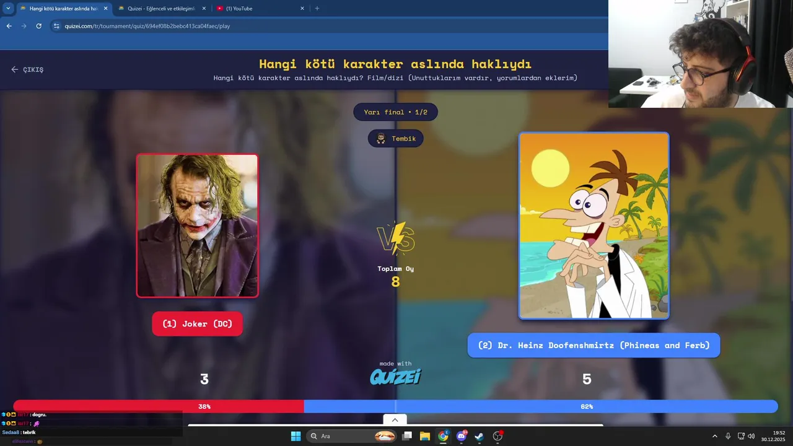Click the made with Quizei logo
Viewport: 793px width, 446px height.
click(x=395, y=374)
